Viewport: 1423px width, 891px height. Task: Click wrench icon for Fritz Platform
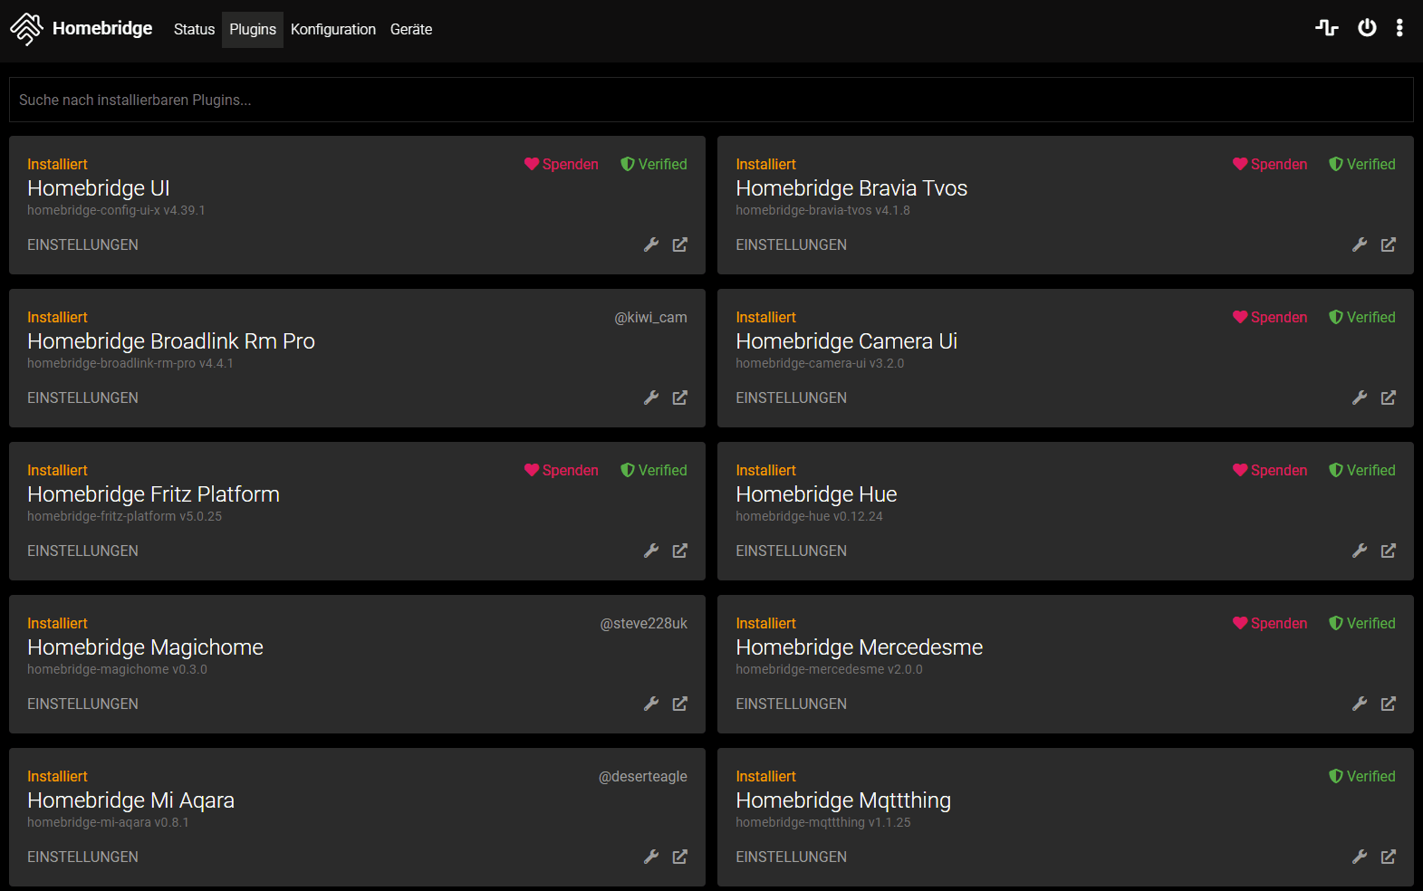click(x=651, y=551)
